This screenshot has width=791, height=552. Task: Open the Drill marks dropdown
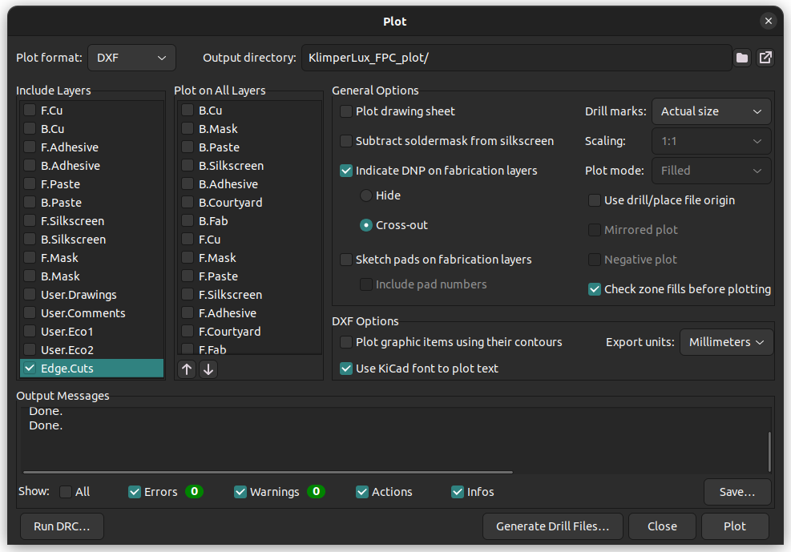click(x=712, y=111)
